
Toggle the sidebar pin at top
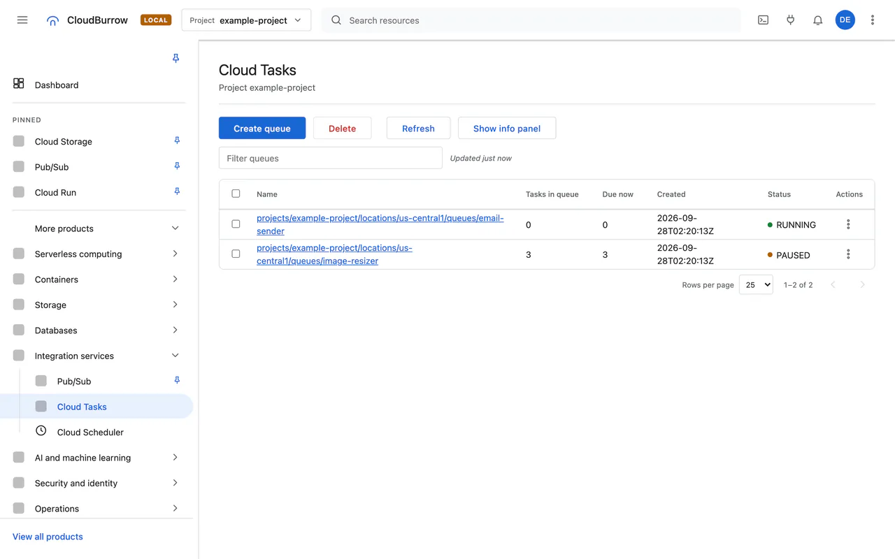click(x=176, y=59)
